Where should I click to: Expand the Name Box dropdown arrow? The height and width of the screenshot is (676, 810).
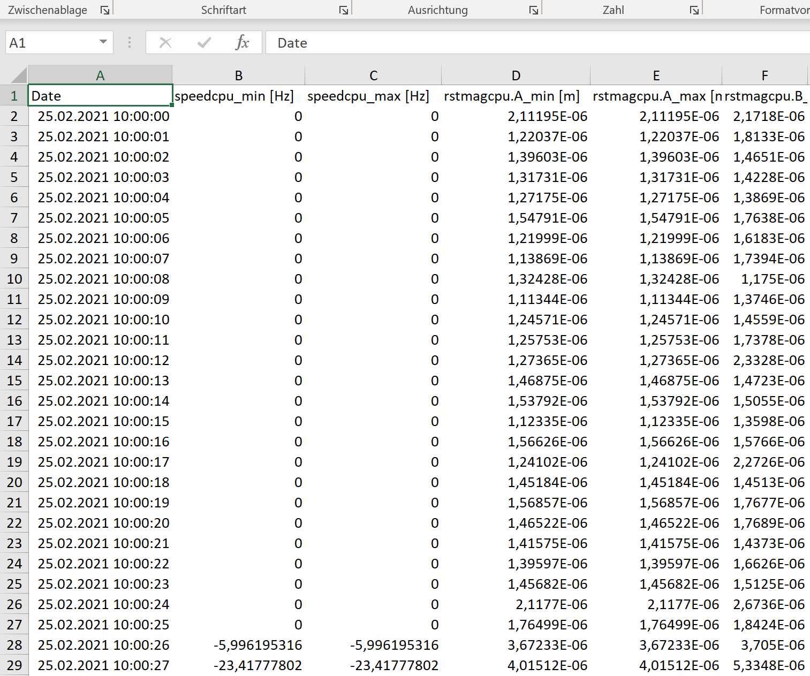tap(103, 42)
